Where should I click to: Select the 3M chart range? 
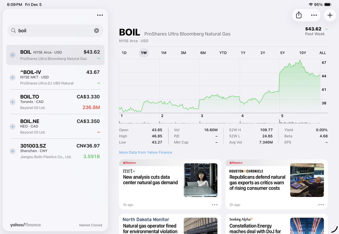183,53
